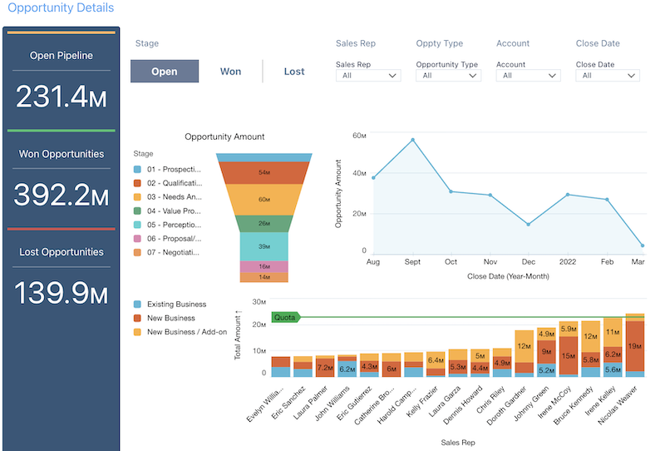Click the Nicolas Weaver axis label
665x451 pixels.
click(617, 405)
